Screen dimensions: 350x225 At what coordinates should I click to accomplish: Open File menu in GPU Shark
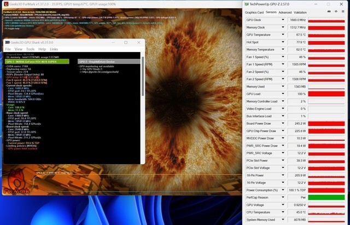(8, 49)
